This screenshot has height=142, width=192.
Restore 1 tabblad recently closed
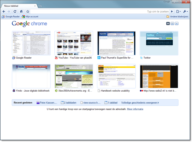pyautogui.click(x=112, y=103)
